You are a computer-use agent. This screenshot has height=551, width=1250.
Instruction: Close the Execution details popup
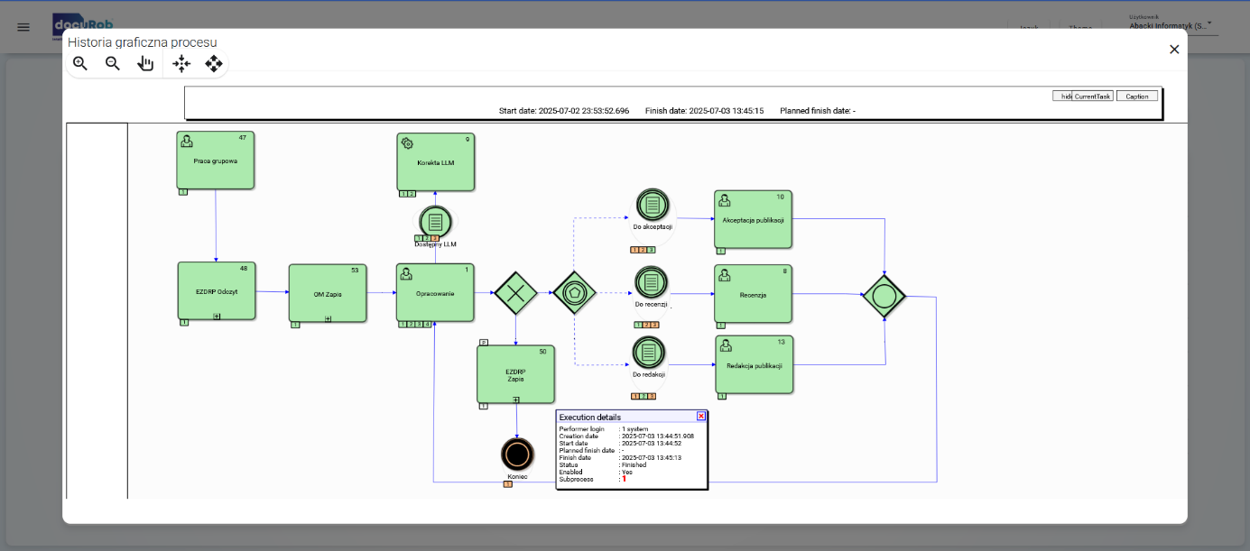click(x=700, y=417)
